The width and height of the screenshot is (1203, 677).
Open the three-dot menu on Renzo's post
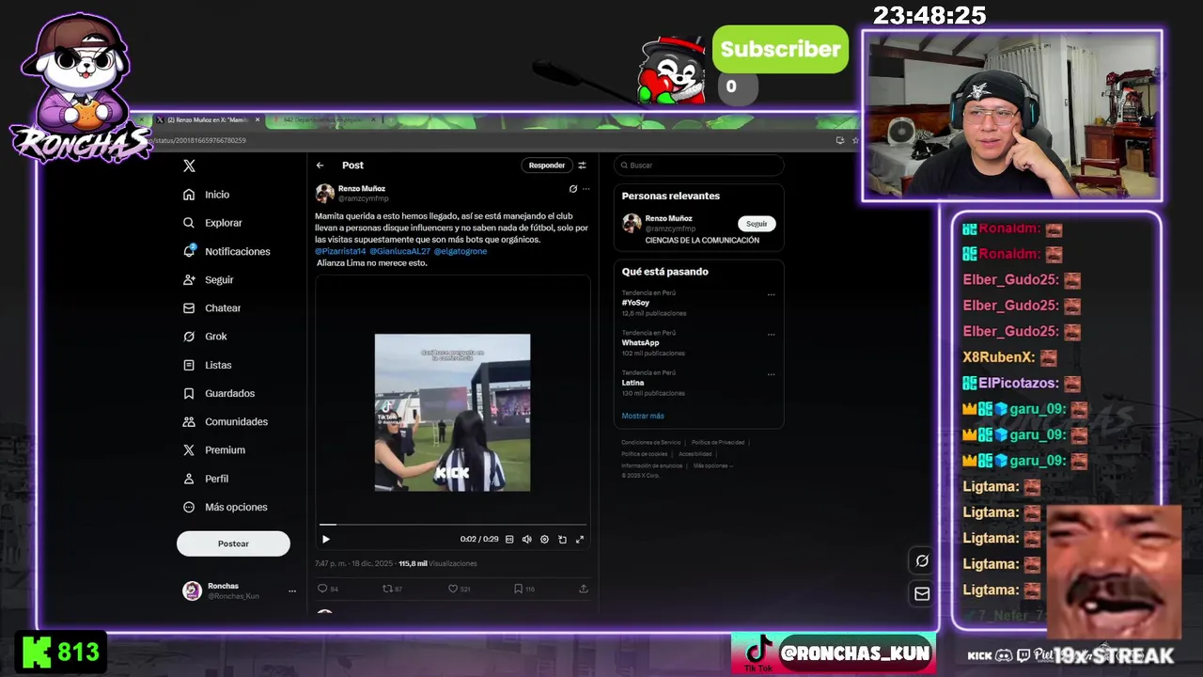[586, 189]
